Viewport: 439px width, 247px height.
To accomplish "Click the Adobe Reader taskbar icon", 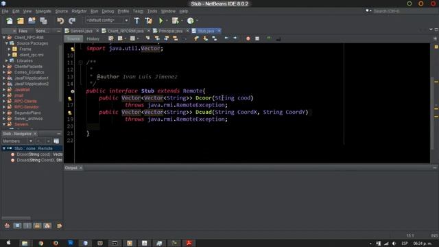I will [x=189, y=243].
